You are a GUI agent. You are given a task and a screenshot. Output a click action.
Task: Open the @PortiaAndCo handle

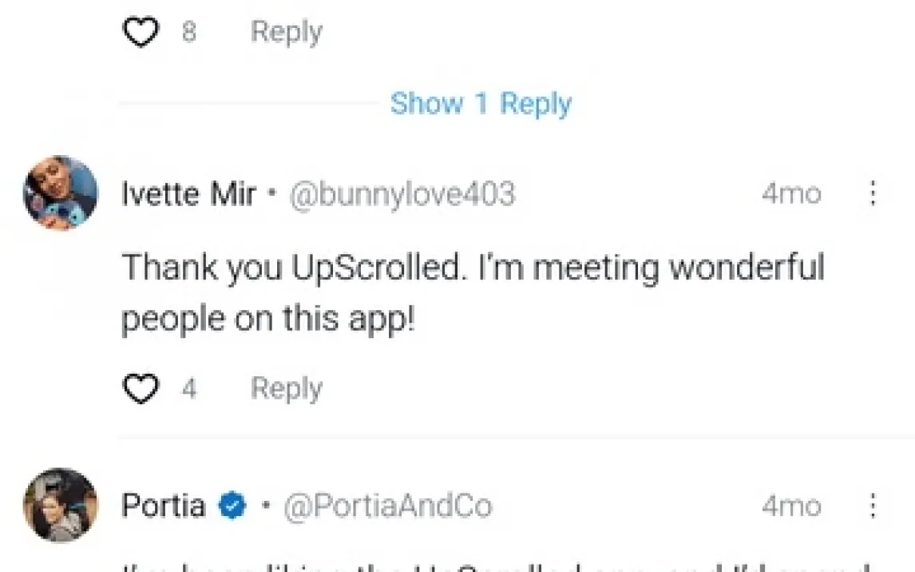[388, 506]
